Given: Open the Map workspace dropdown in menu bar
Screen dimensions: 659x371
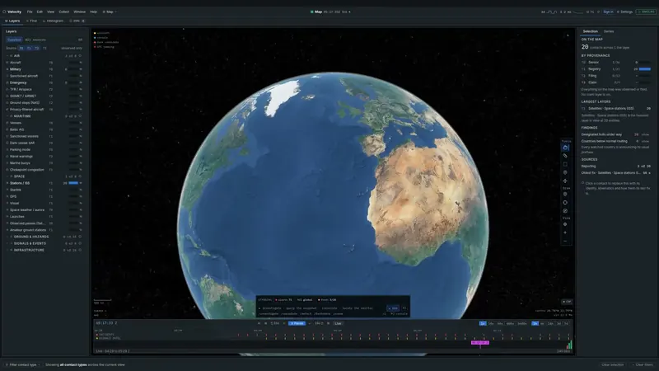Looking at the screenshot, I should pyautogui.click(x=110, y=12).
